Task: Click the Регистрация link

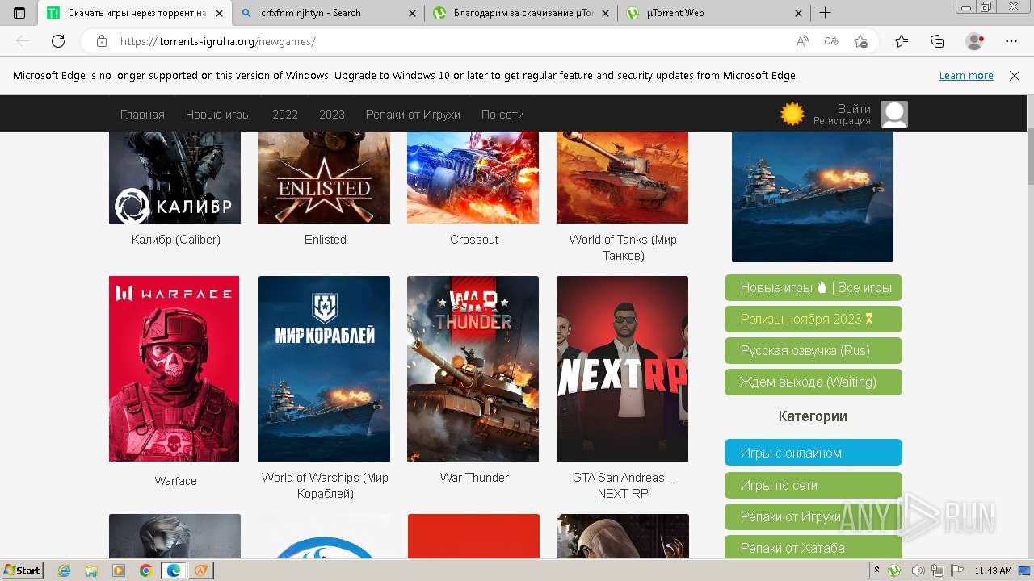Action: (x=842, y=121)
